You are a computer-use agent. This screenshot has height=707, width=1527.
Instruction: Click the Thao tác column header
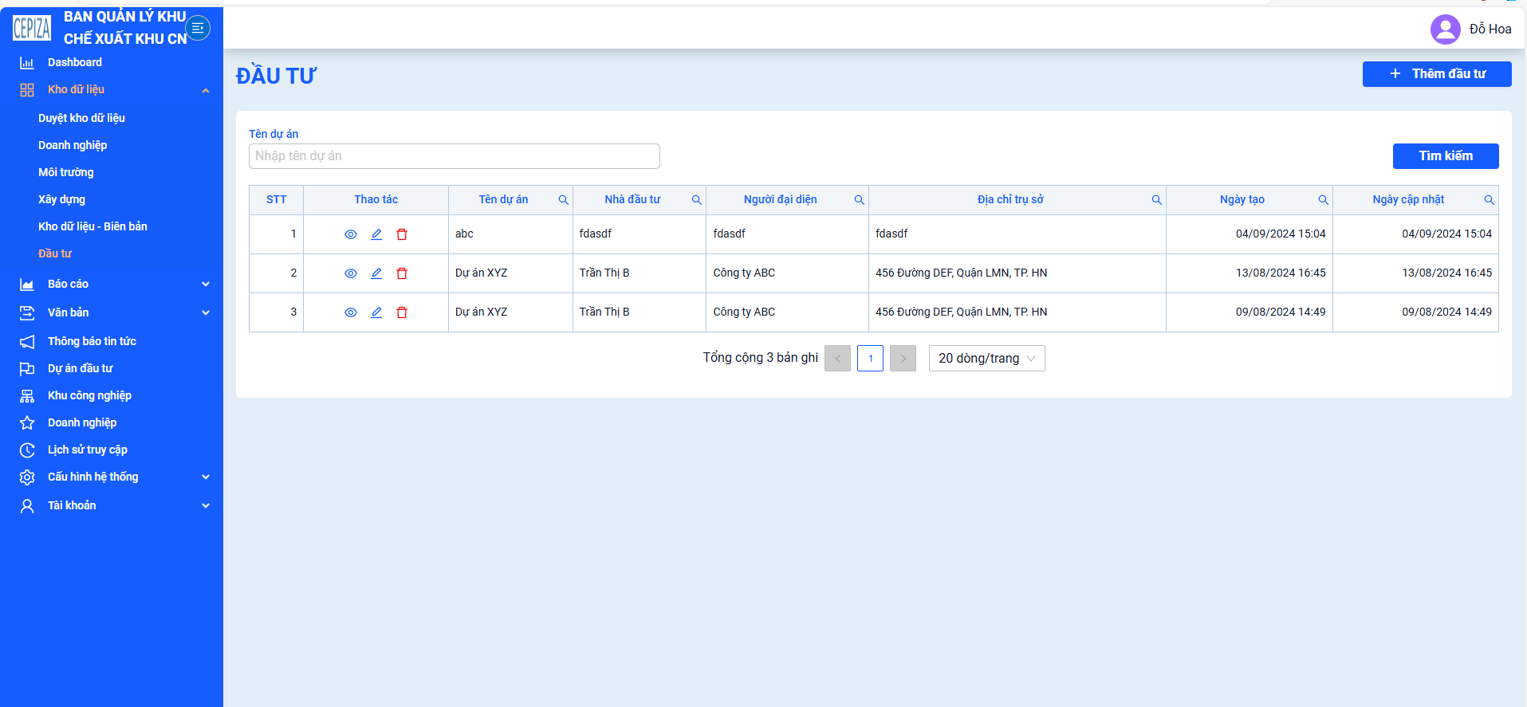coord(376,200)
